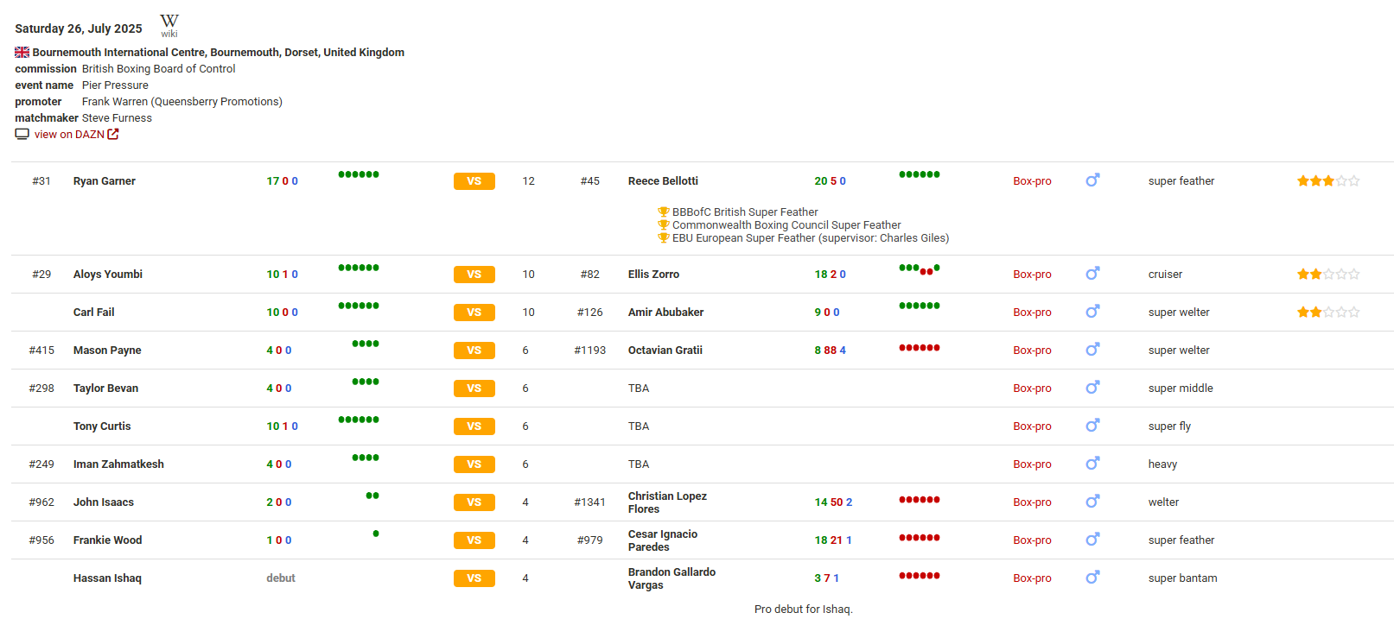
Task: Click VS button for Aloys Youmbi bout
Action: [x=474, y=275]
